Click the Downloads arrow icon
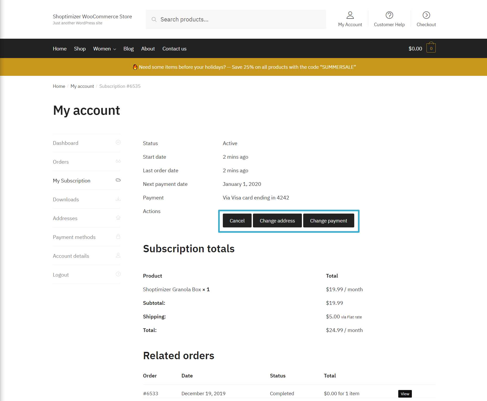This screenshot has width=487, height=401. tap(118, 199)
